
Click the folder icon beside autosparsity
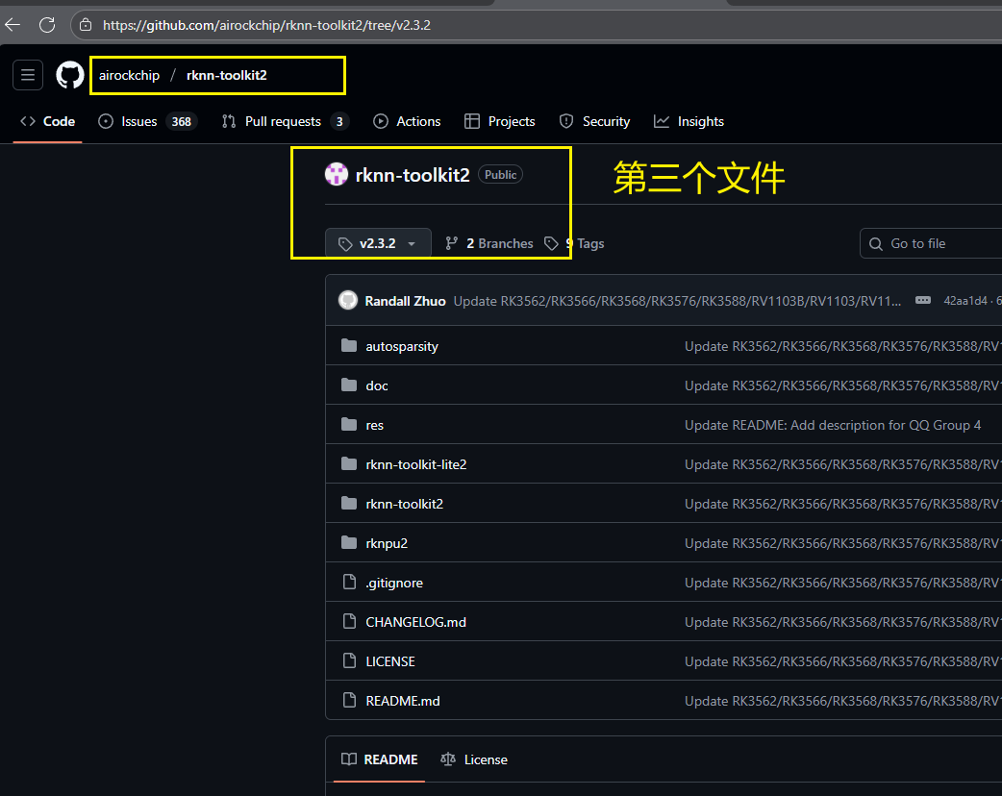[x=349, y=346]
